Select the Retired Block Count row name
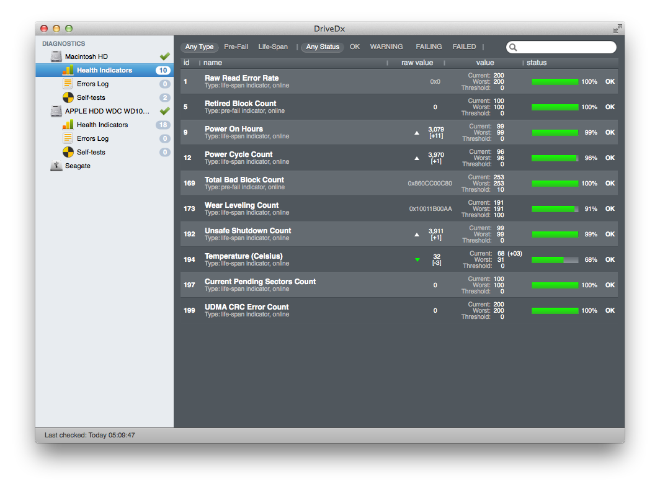This screenshot has height=492, width=660. [x=240, y=104]
